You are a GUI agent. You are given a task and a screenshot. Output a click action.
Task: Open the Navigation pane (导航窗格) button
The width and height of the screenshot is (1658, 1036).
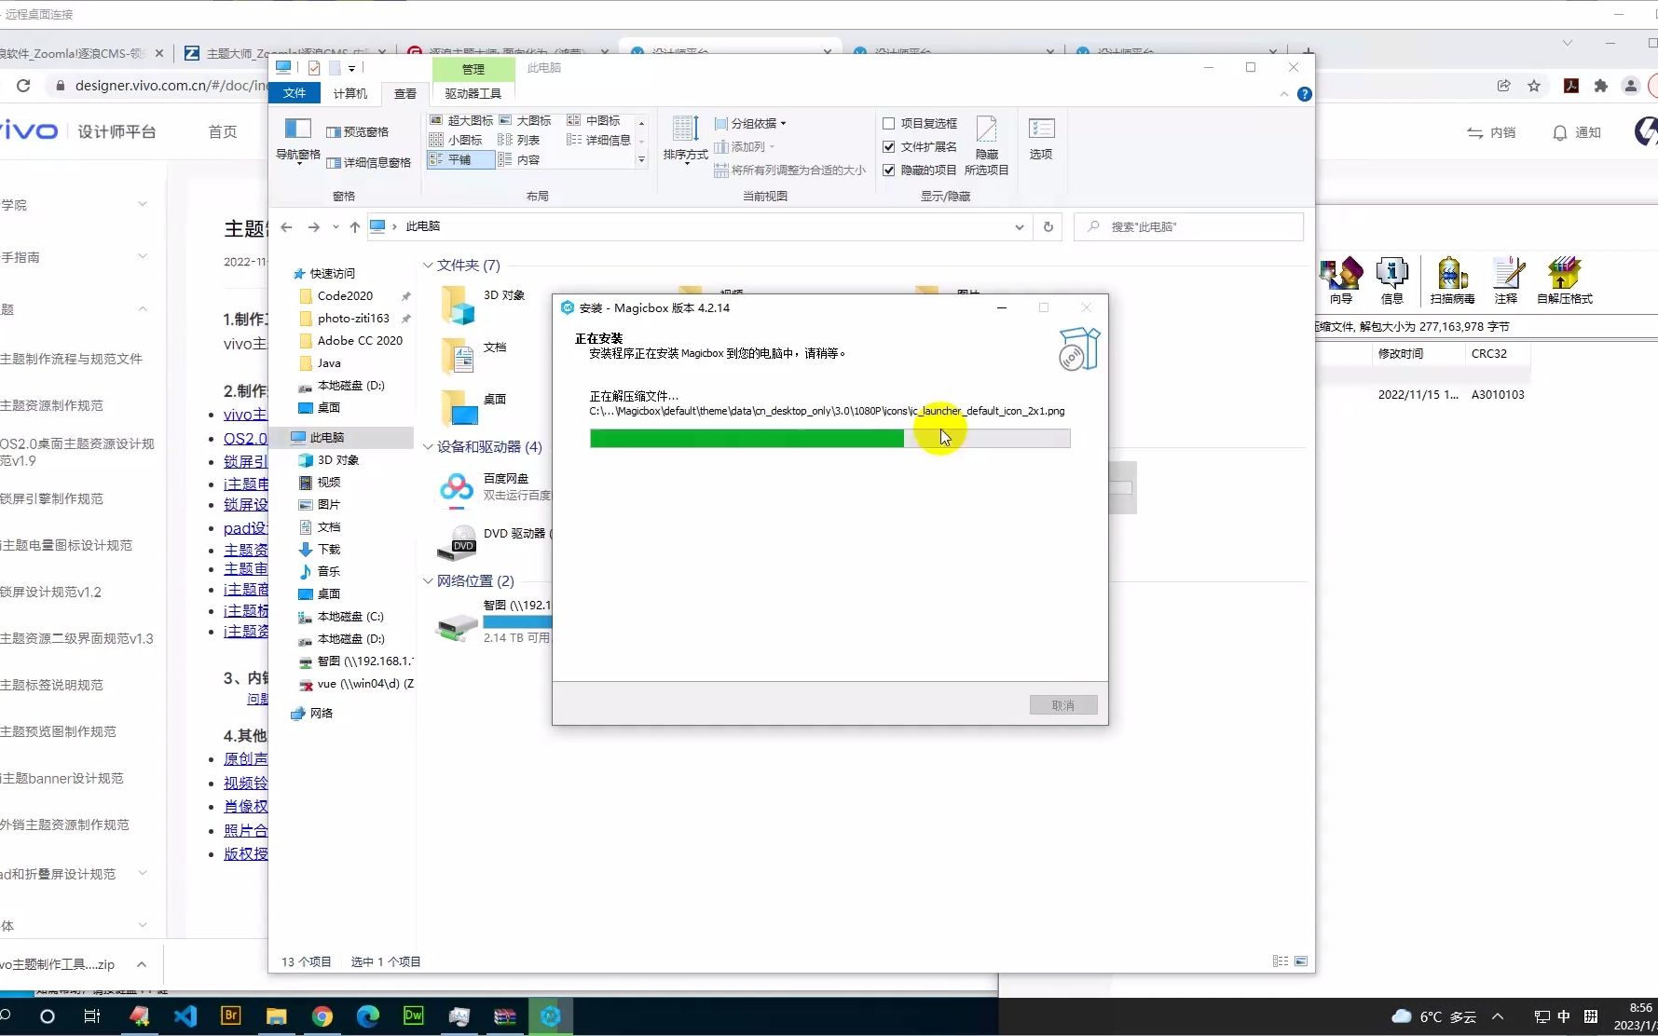297,141
